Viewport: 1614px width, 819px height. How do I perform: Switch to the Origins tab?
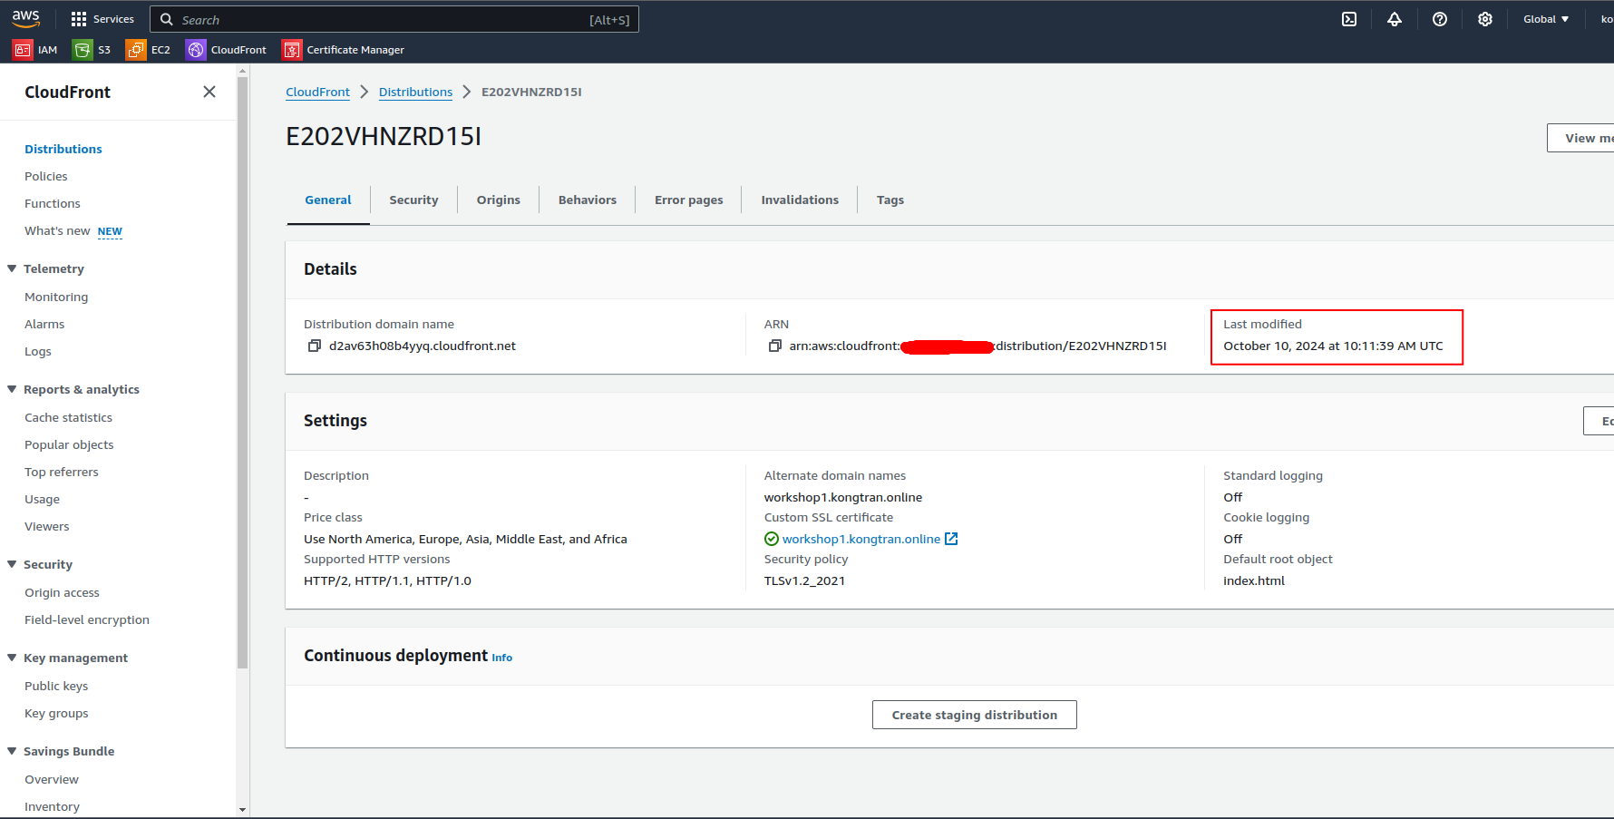[499, 200]
